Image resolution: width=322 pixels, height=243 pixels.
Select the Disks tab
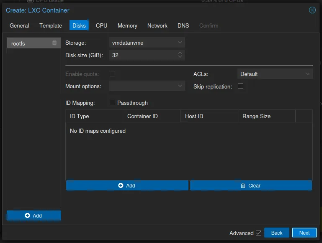(x=79, y=25)
